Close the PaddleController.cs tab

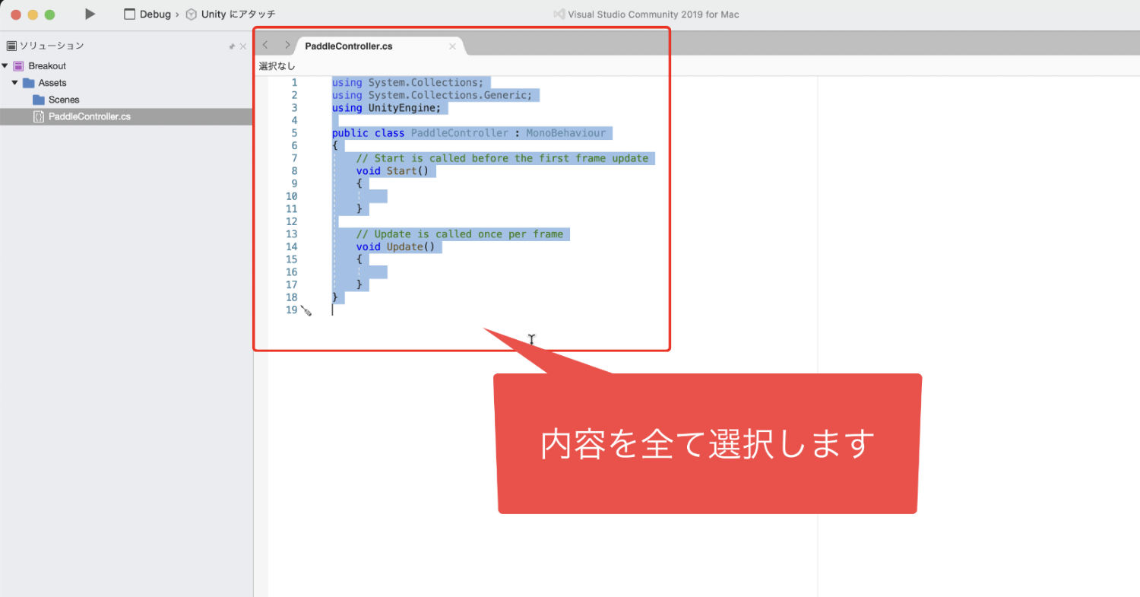pos(452,46)
